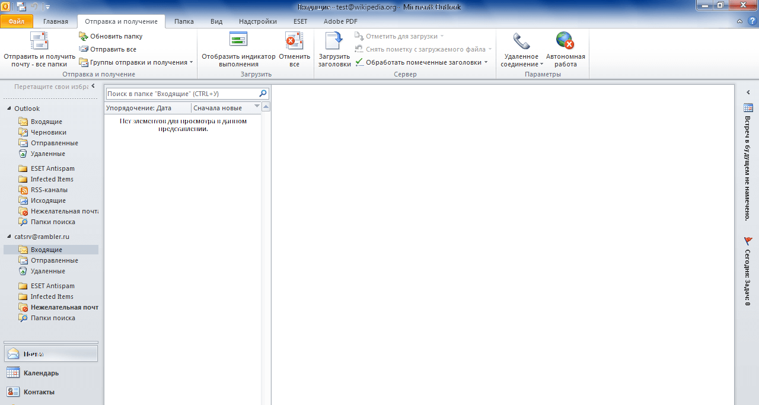Click the Send and Receive All Folders icon
The image size is (759, 405).
39,42
